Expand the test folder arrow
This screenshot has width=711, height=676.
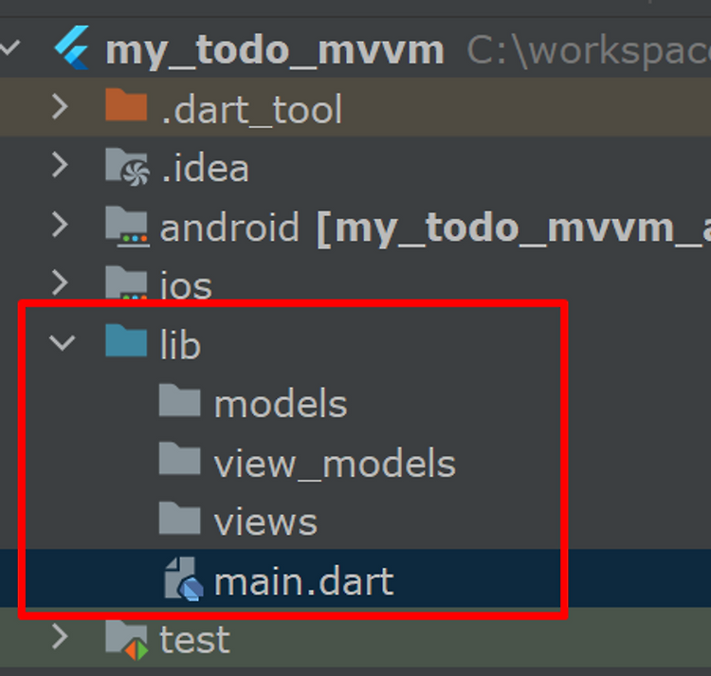60,636
